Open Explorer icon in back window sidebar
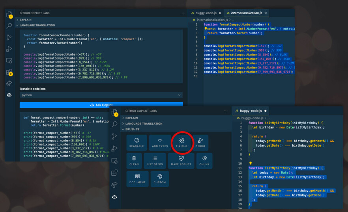Viewport: 348px width, 212px height. click(9, 15)
